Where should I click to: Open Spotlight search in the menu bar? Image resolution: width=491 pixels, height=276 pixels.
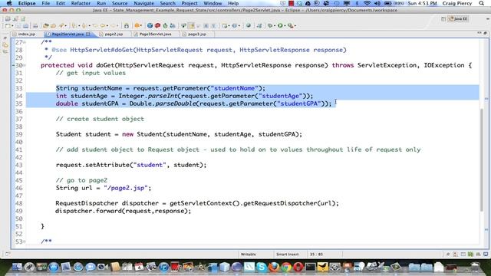coord(482,3)
